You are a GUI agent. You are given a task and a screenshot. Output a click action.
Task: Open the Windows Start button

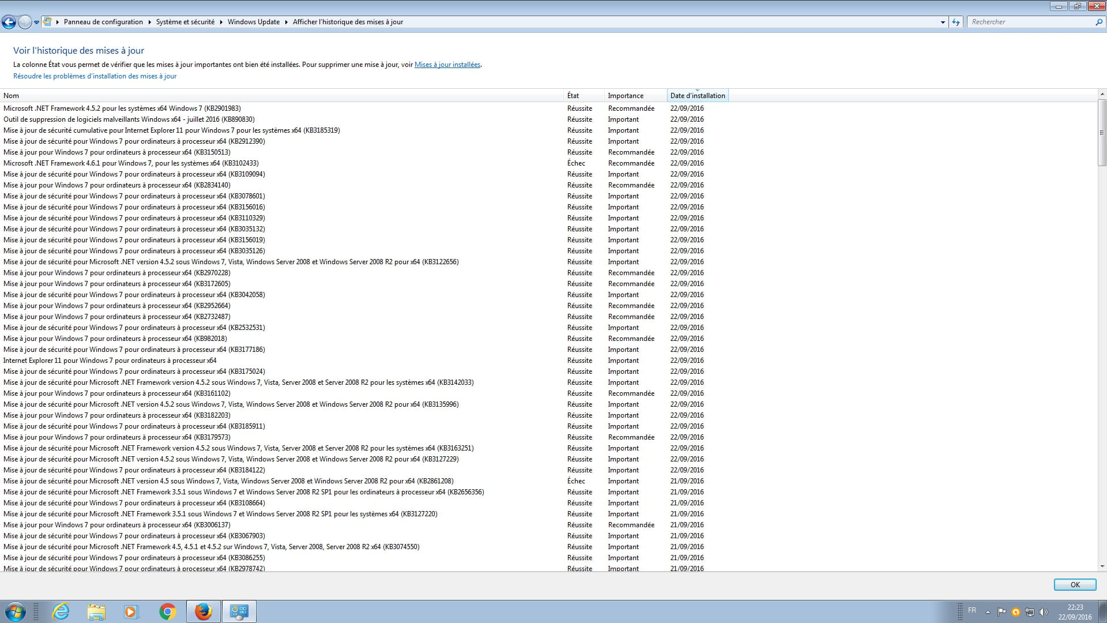pos(16,611)
